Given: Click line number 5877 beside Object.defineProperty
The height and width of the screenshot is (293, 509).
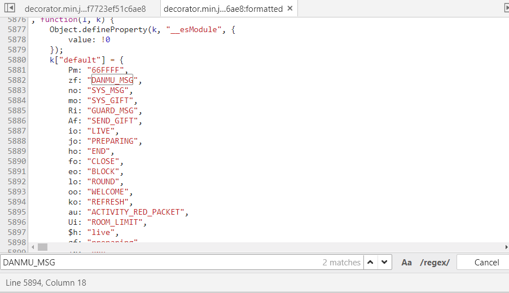Looking at the screenshot, I should pos(16,29).
